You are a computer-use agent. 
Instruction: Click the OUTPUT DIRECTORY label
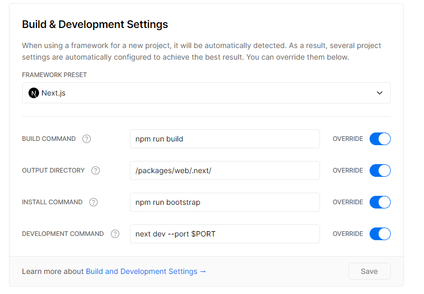[53, 170]
